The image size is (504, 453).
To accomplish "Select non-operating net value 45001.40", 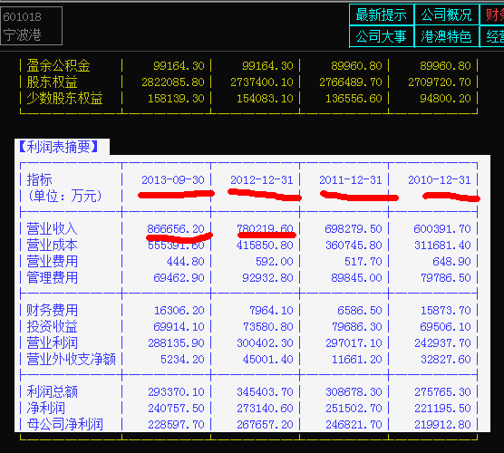I will (267, 360).
